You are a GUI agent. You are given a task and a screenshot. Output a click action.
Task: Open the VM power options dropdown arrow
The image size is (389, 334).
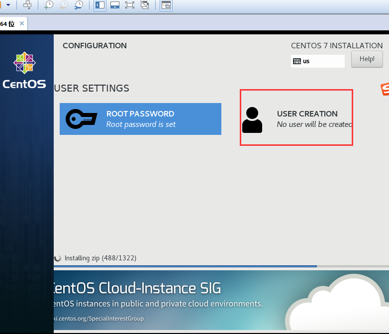(8, 4)
